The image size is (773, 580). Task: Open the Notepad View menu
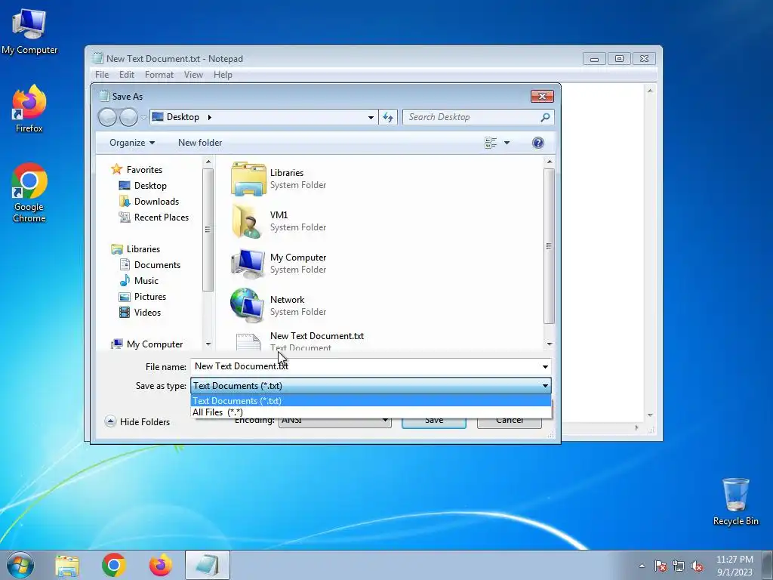click(194, 75)
